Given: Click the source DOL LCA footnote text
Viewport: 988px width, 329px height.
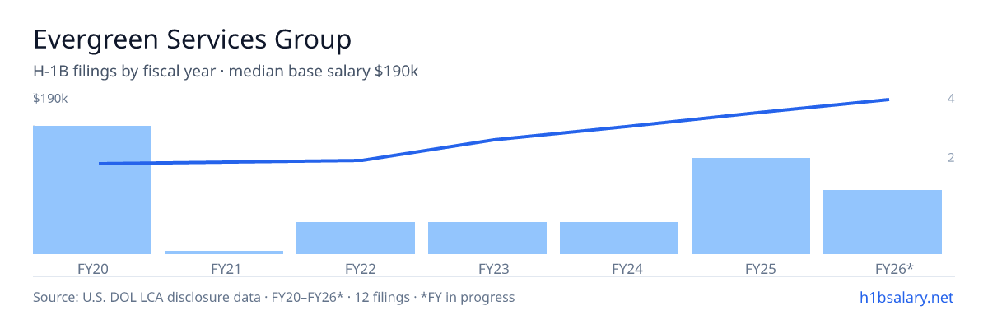Looking at the screenshot, I should 273,297.
